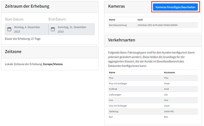Select the Sattelzug vehicle type
Image resolution: width=204 pixels, height=126 pixels.
tap(114, 111)
